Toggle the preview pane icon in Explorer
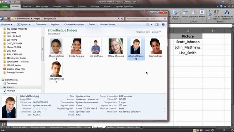Image resolution: width=234 pixels, height=132 pixels. (x=157, y=25)
